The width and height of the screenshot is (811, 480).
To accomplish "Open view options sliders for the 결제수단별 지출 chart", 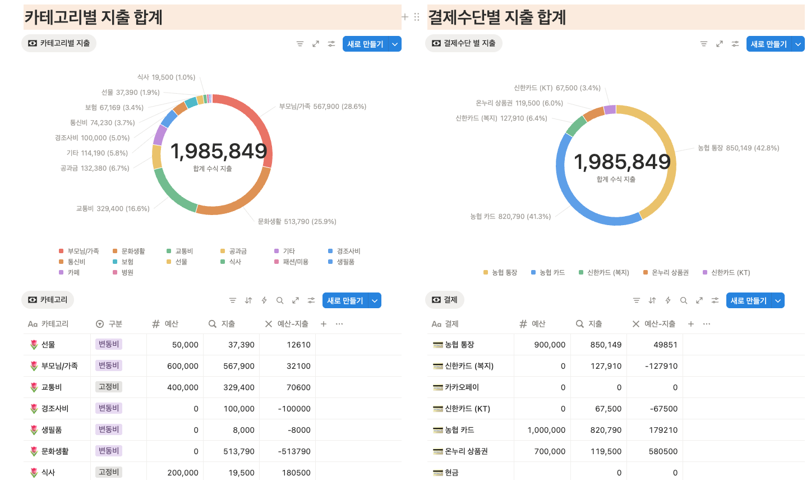I will coord(735,43).
